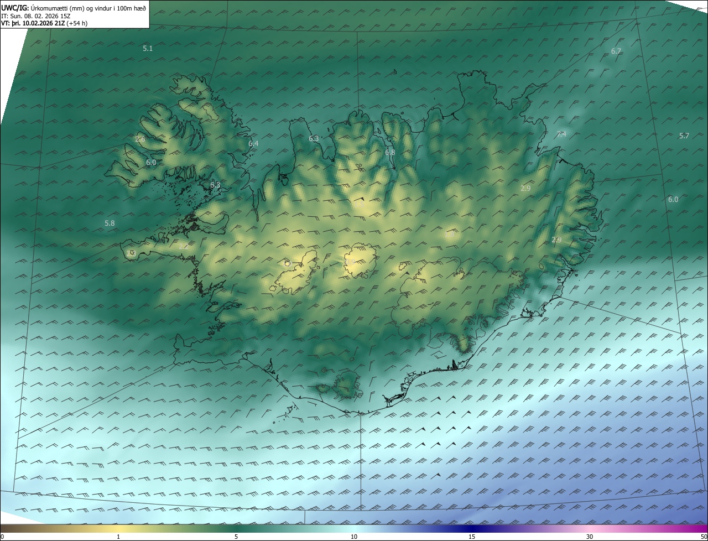The image size is (708, 541).
Task: Click the '30' tick label on color scale
Action: click(x=590, y=537)
